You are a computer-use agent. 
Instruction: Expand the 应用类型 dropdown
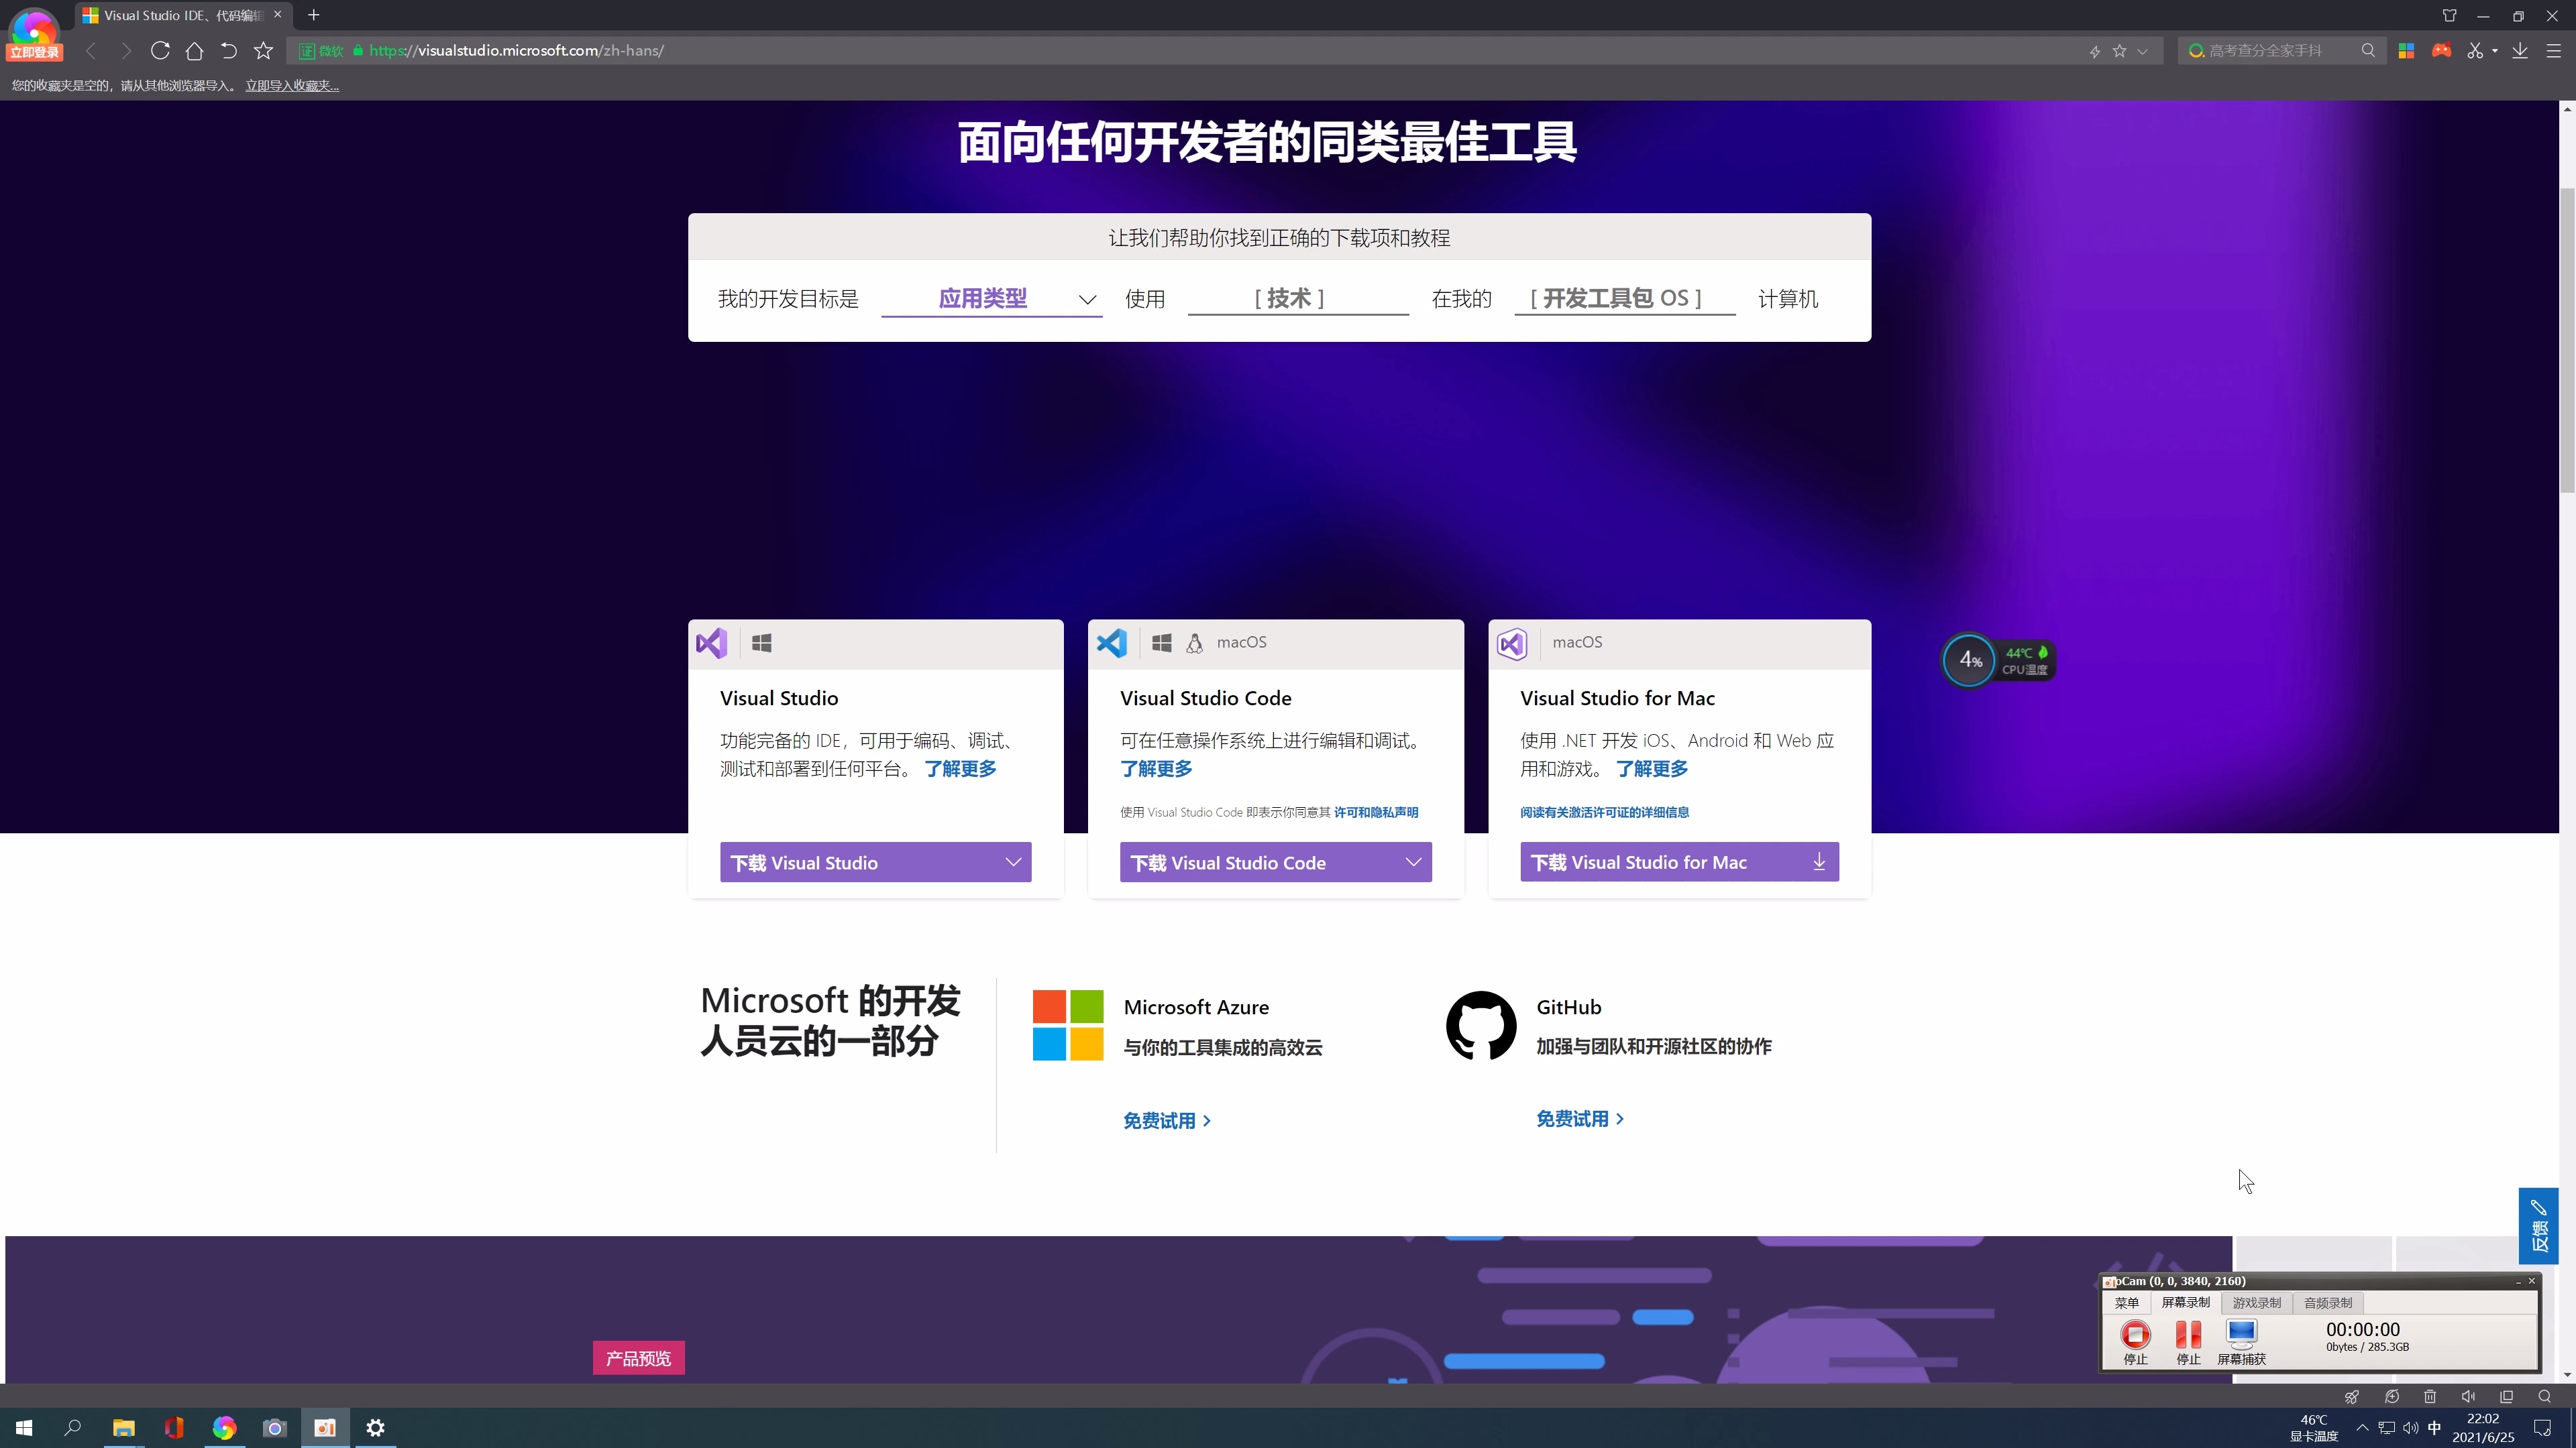pyautogui.click(x=1087, y=299)
